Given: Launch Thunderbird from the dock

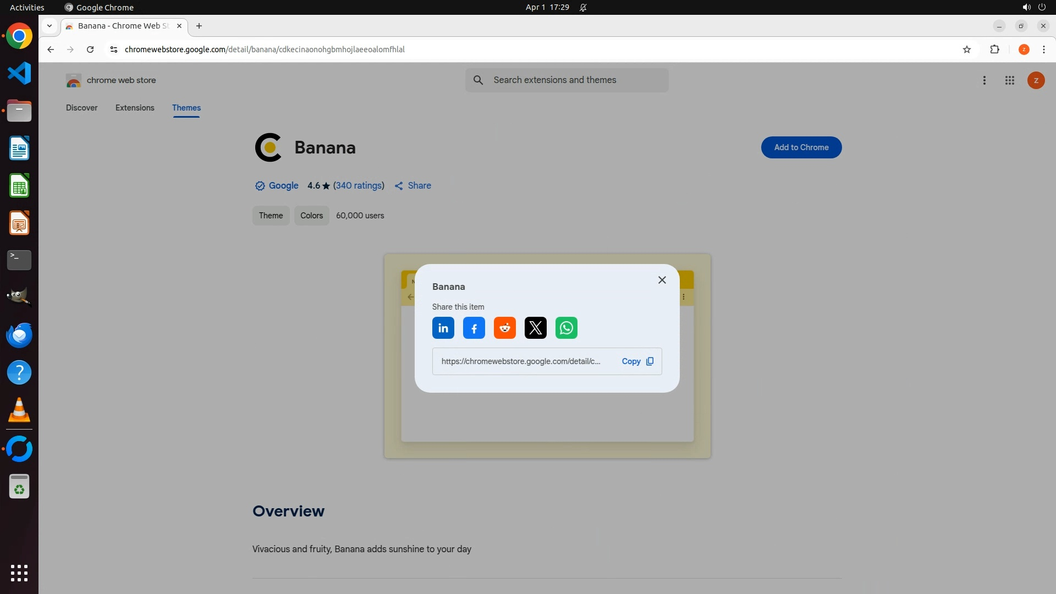Looking at the screenshot, I should [19, 335].
